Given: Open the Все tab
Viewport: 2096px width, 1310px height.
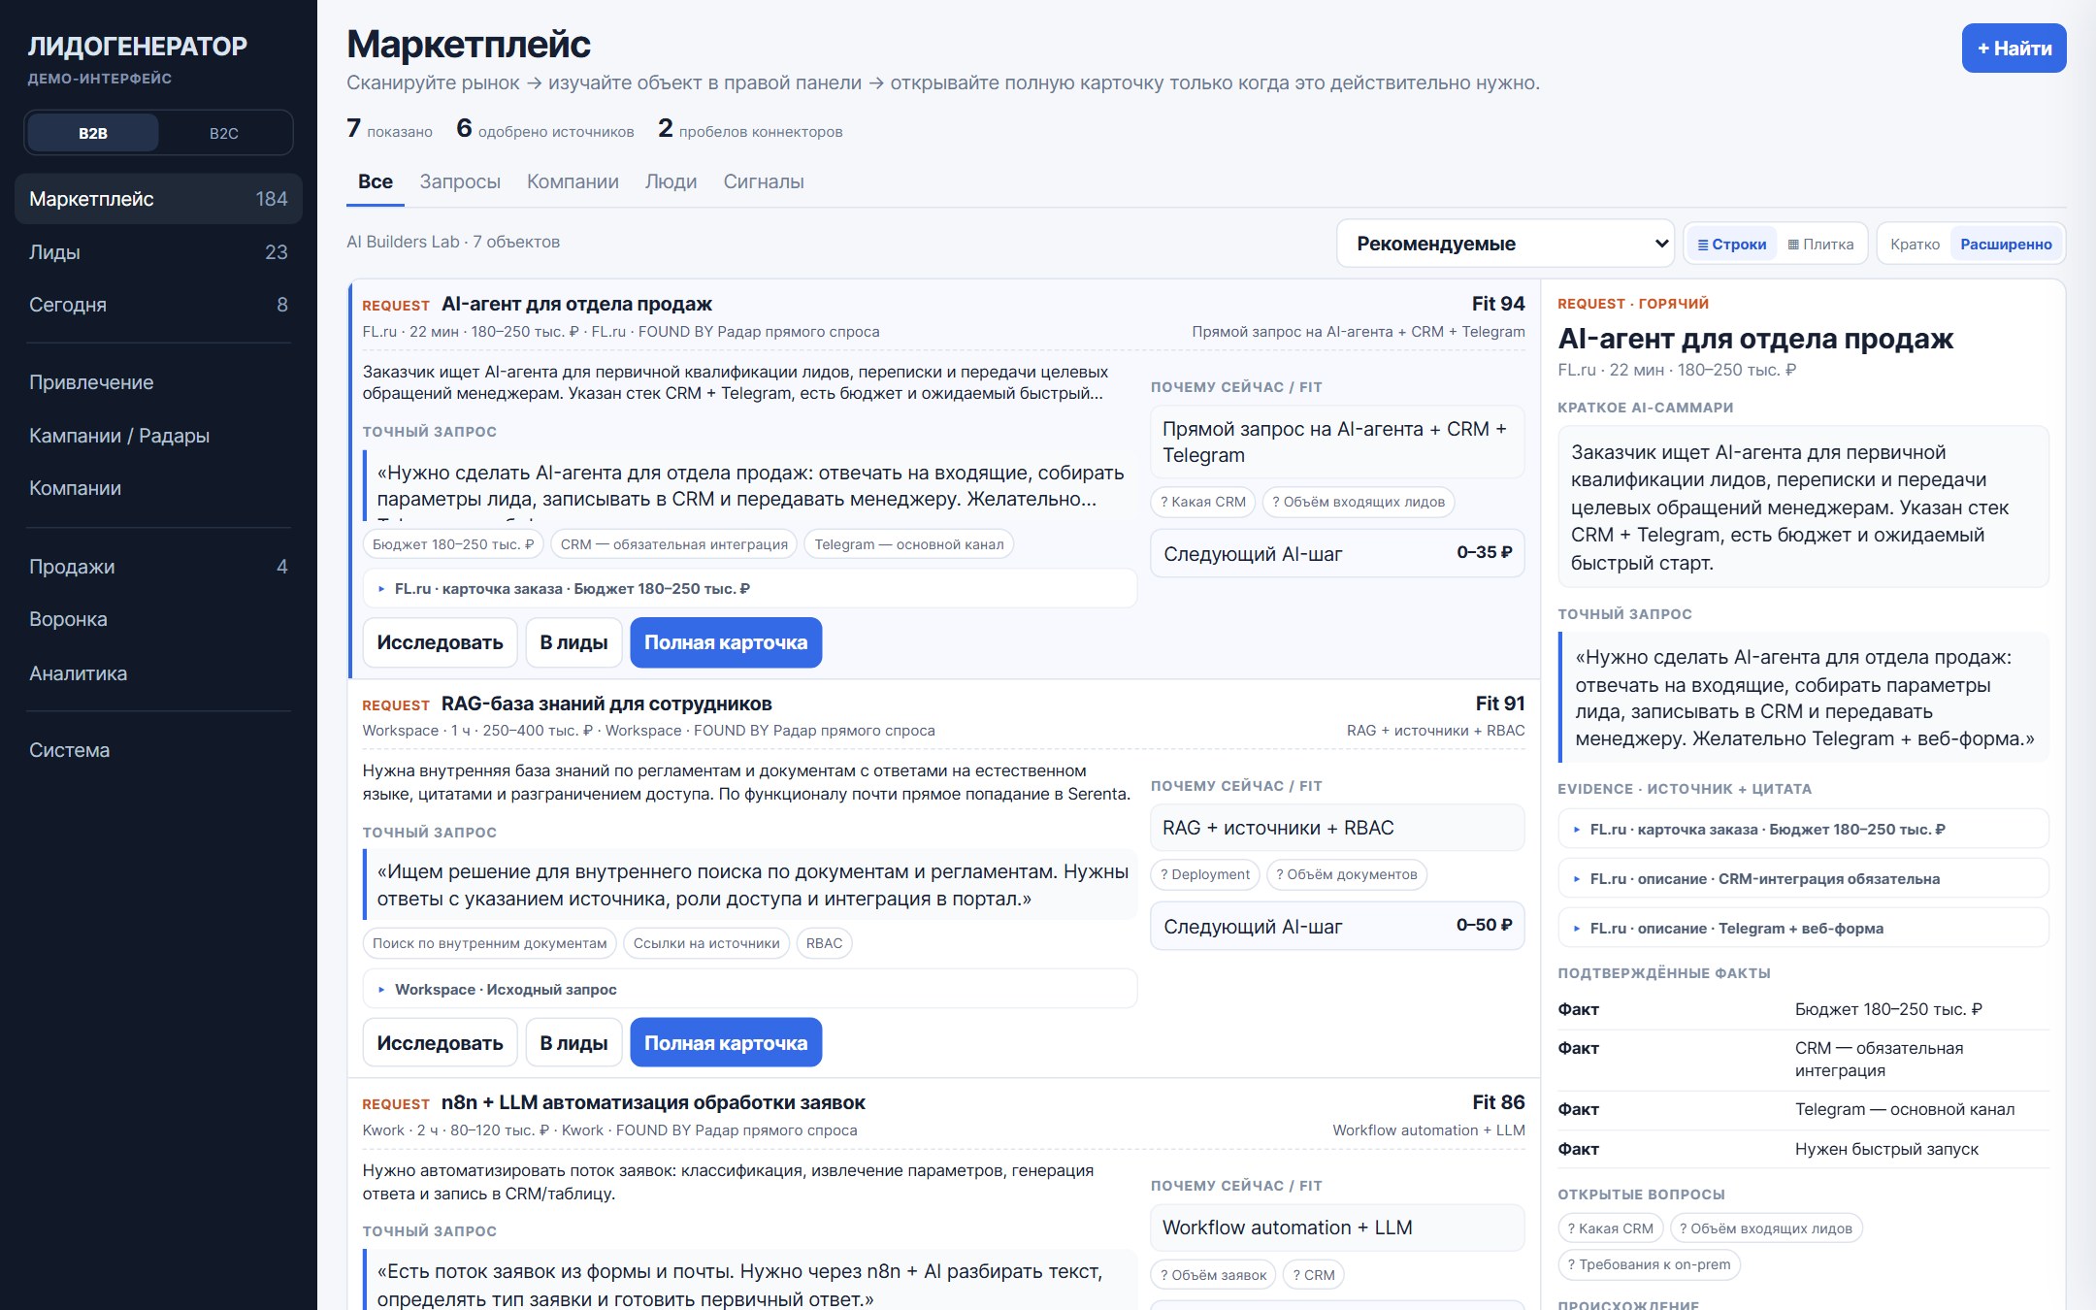Looking at the screenshot, I should [376, 181].
